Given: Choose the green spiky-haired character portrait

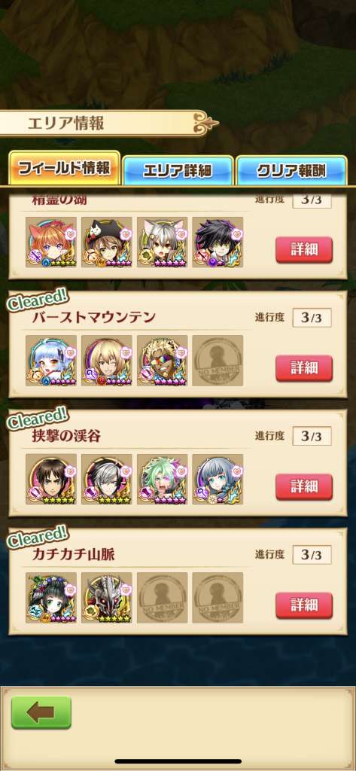Looking at the screenshot, I should (163, 480).
